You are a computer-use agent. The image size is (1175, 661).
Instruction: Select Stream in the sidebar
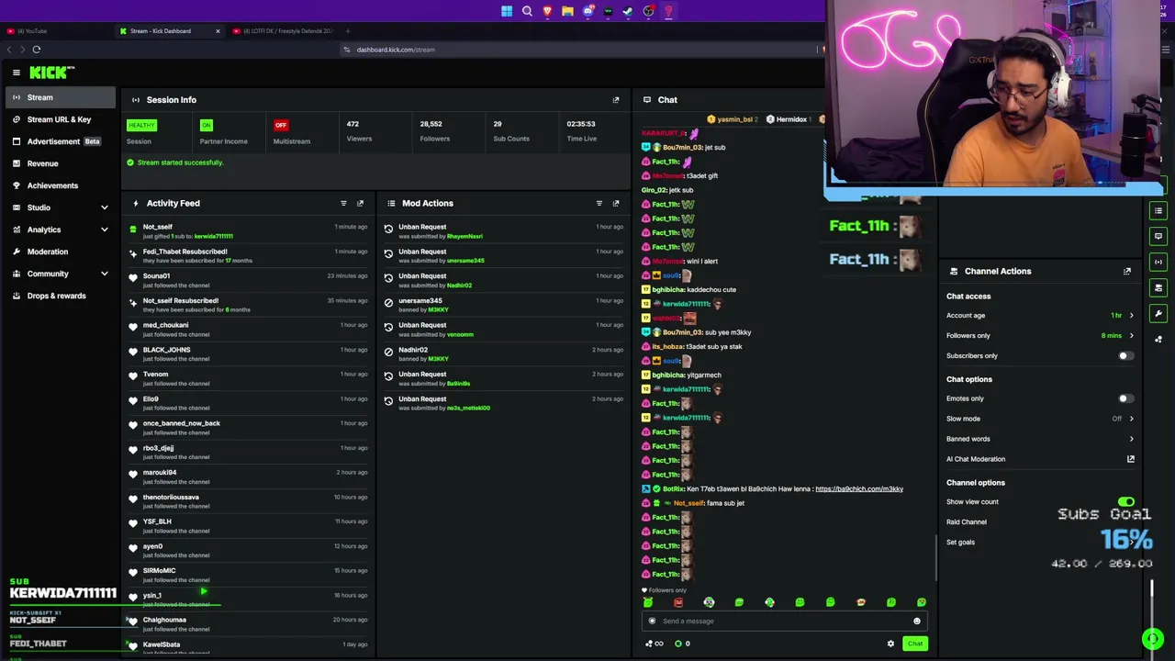[59, 97]
